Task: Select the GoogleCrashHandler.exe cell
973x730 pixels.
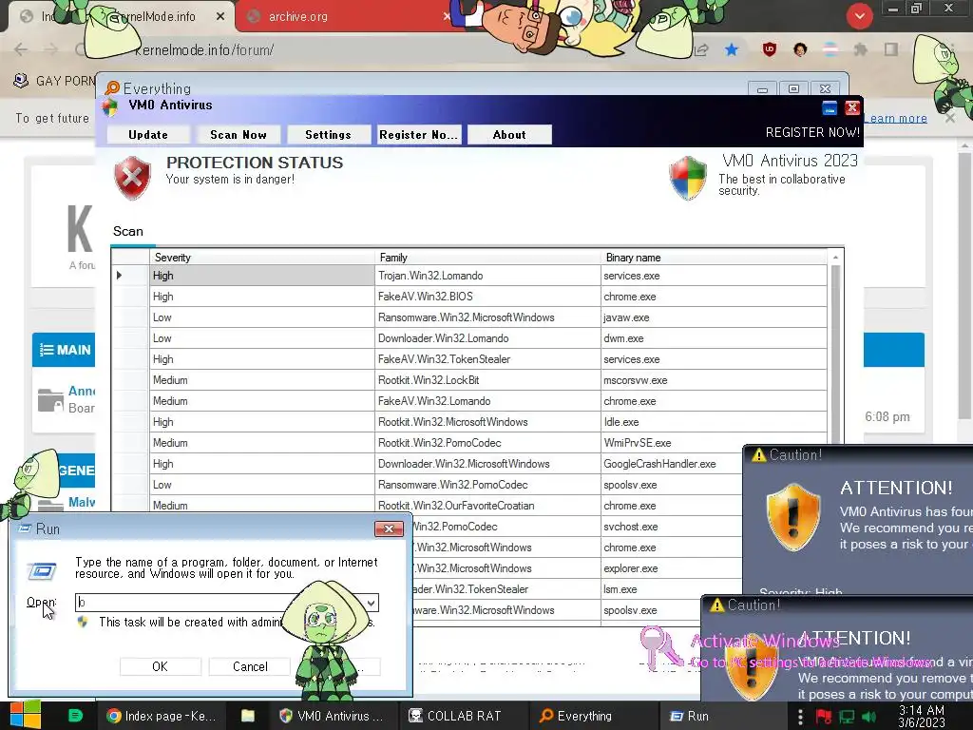Action: click(x=672, y=464)
